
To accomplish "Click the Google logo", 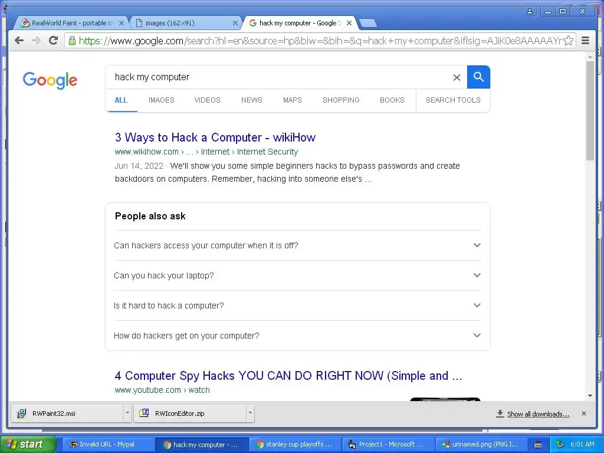I will click(50, 80).
